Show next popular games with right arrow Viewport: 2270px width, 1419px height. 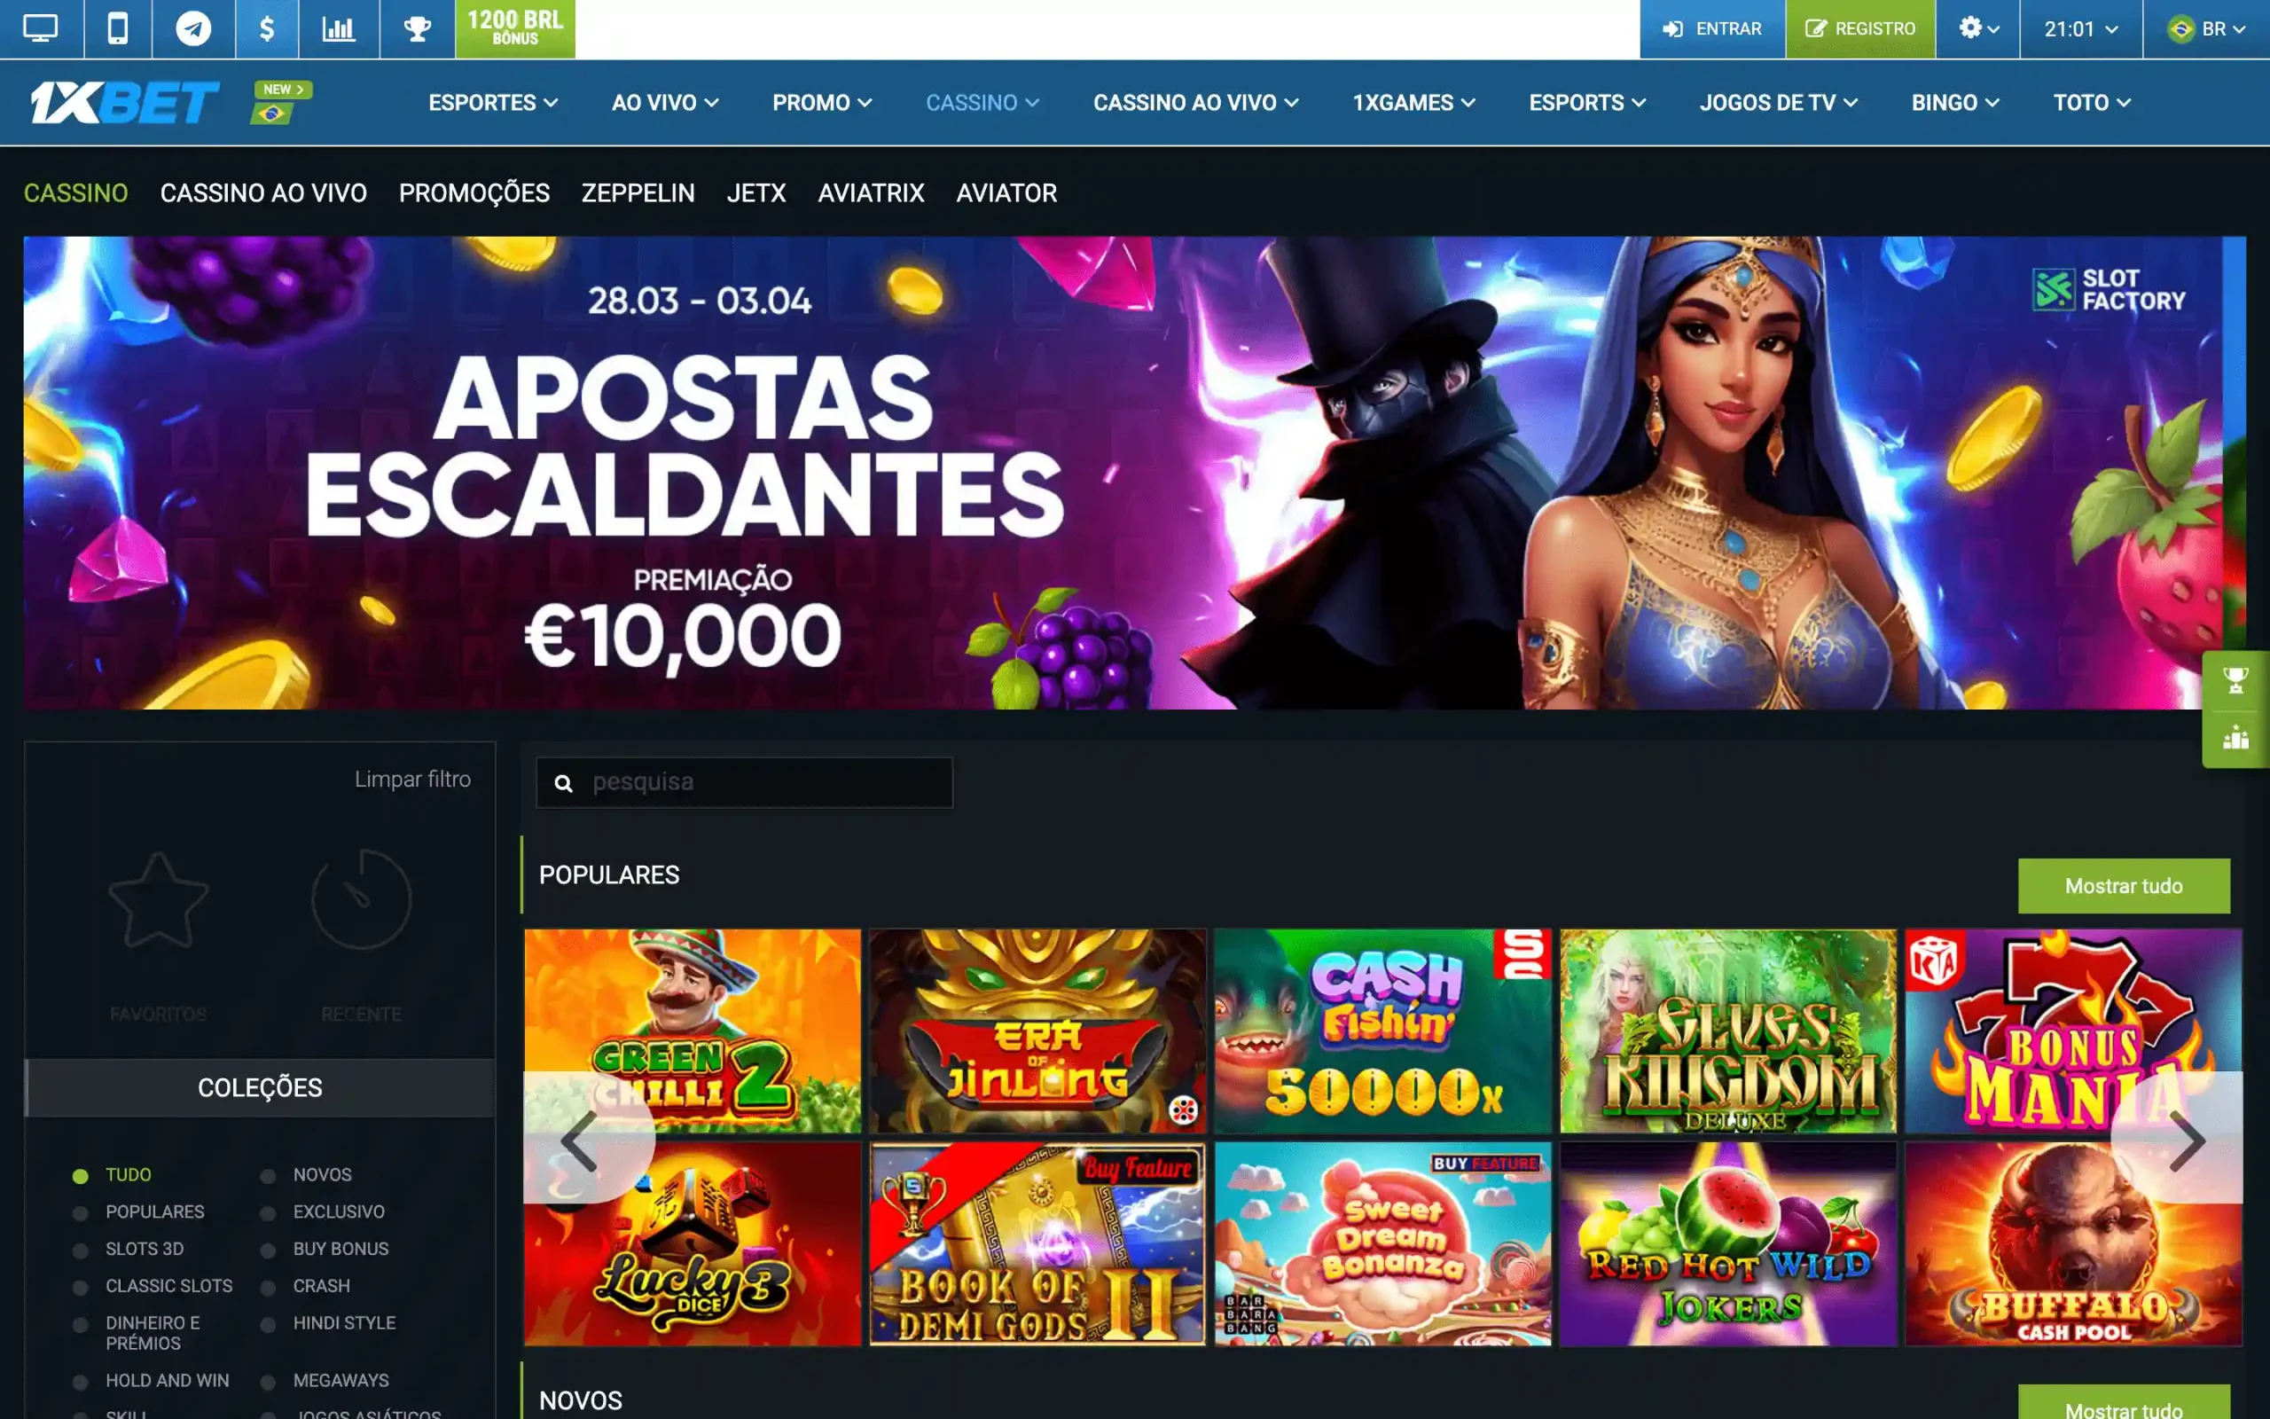coord(2187,1141)
